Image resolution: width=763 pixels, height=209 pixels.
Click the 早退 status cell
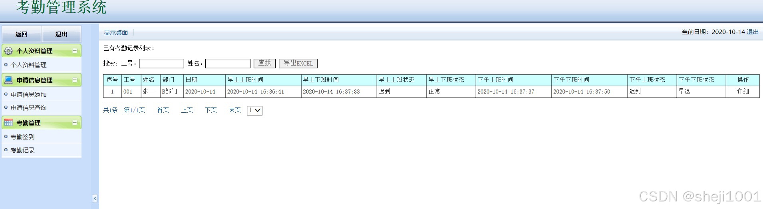(701, 92)
